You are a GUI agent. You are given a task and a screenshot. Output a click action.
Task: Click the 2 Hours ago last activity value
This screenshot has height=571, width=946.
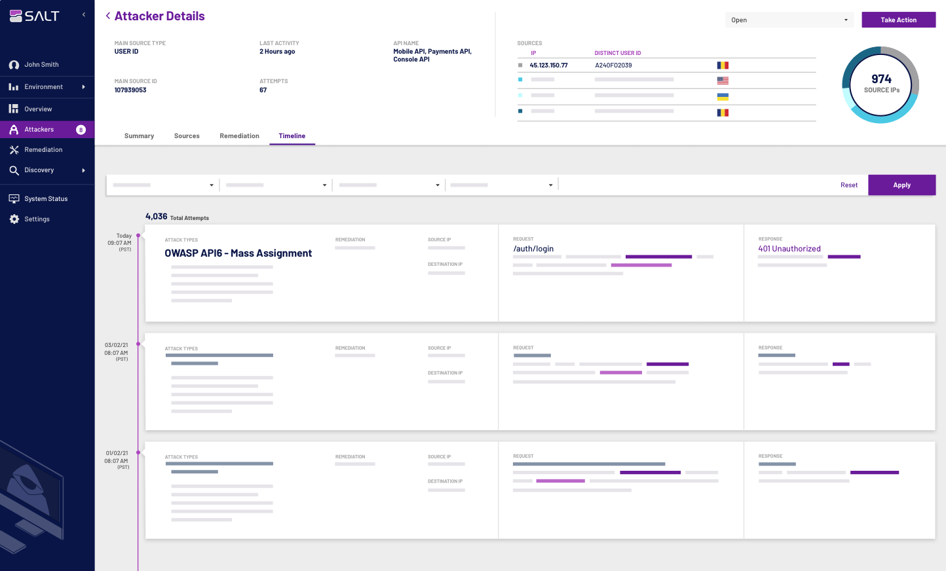point(277,52)
